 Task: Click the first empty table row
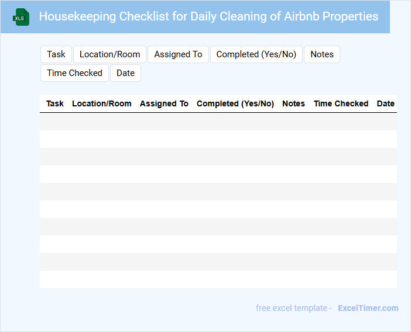point(218,122)
